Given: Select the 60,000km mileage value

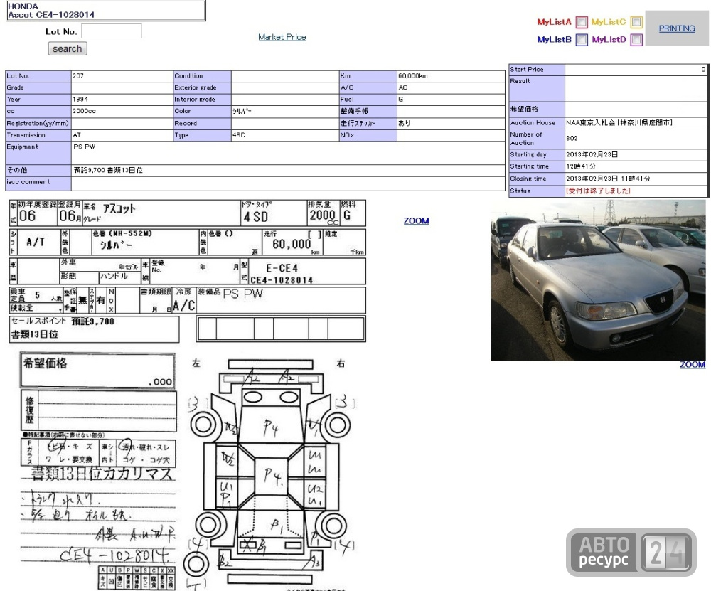Looking at the screenshot, I should click(412, 76).
